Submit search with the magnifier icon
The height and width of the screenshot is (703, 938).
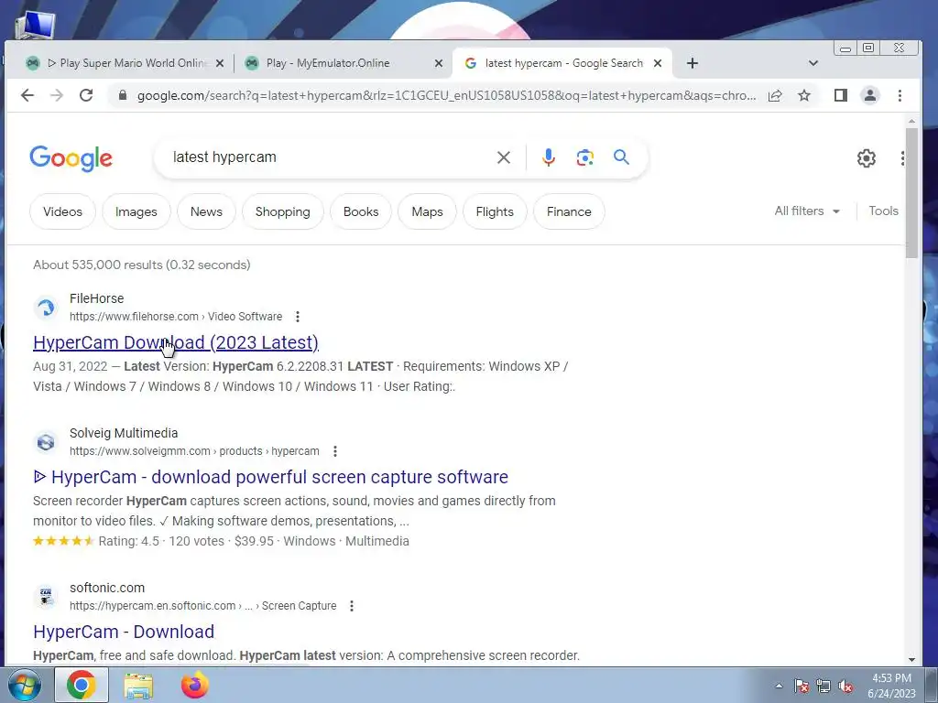click(x=622, y=157)
